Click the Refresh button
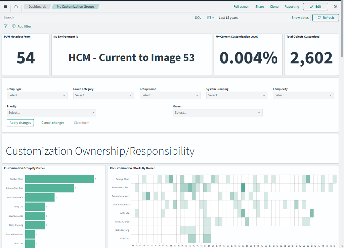The image size is (344, 248). pyautogui.click(x=326, y=17)
